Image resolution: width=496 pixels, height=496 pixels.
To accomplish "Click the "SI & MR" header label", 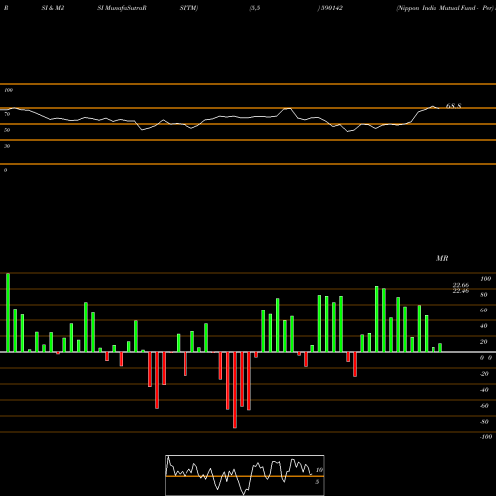I will [53, 8].
